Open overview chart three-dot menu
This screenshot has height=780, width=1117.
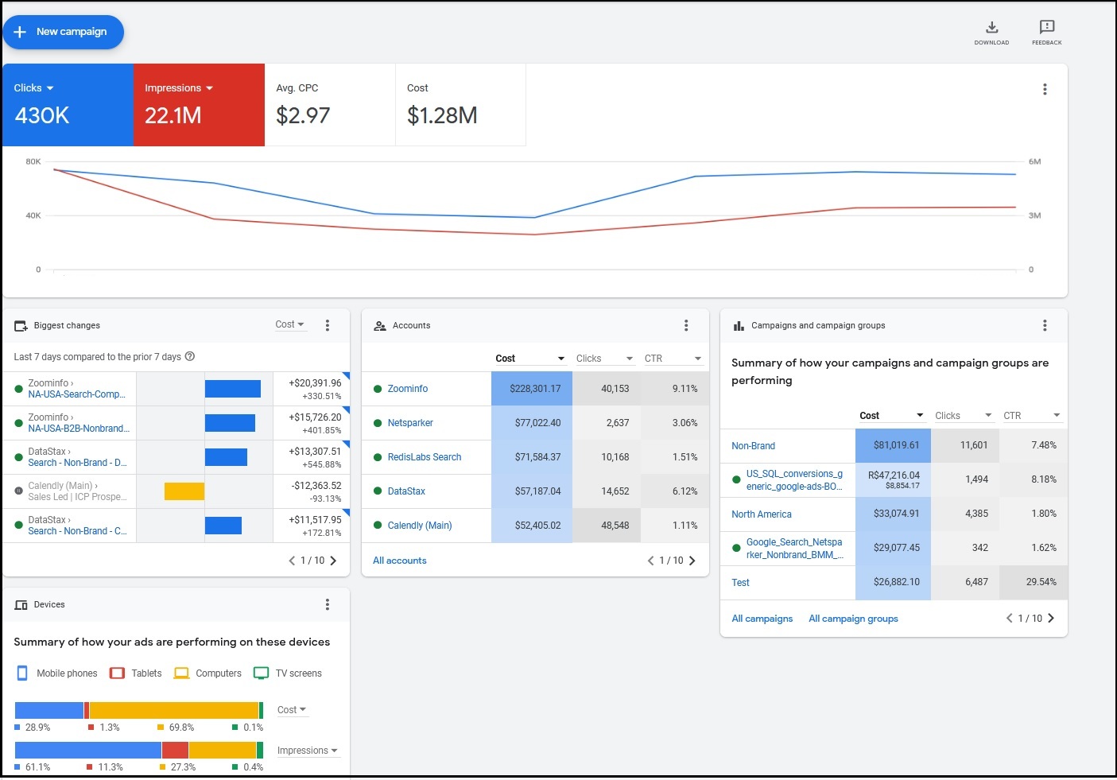(1045, 90)
